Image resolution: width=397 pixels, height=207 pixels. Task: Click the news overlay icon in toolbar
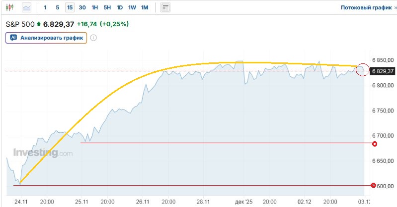(x=165, y=8)
